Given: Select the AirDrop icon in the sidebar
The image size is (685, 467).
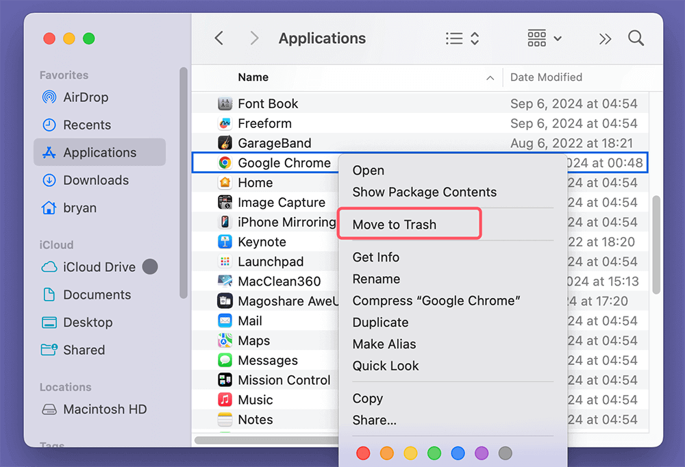Looking at the screenshot, I should [x=49, y=97].
